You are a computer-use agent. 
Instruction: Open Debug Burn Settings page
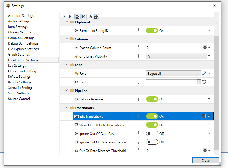point(23,43)
